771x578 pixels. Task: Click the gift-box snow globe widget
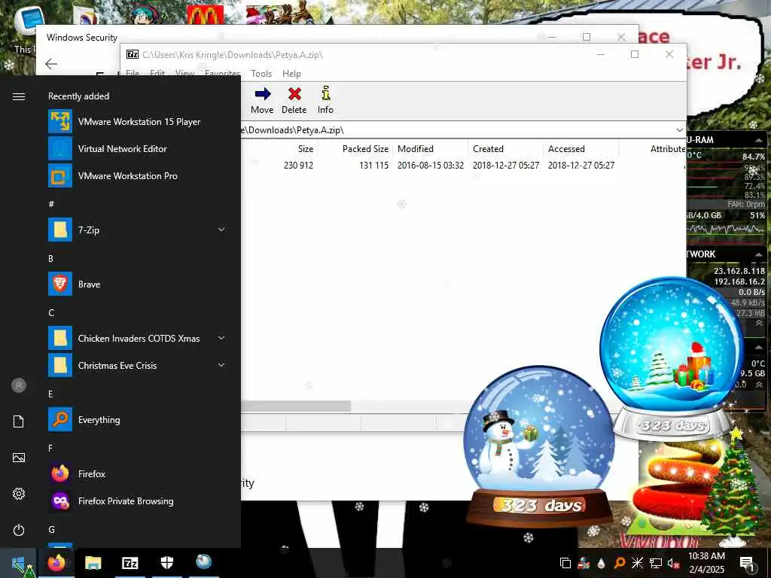672,359
